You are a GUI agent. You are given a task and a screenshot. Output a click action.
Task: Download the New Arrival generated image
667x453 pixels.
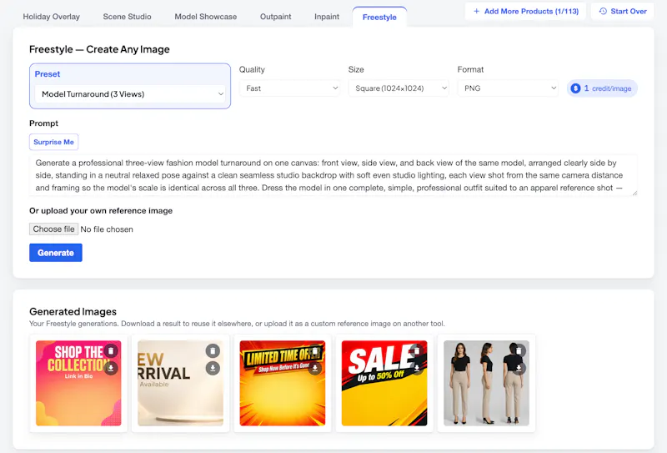pyautogui.click(x=213, y=368)
